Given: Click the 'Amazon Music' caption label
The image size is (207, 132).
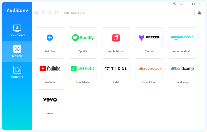Looking at the screenshot, I should click(182, 51).
